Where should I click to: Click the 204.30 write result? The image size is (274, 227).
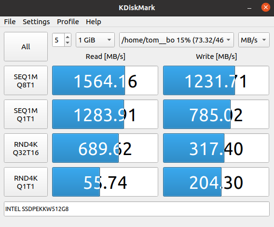coord(216,182)
